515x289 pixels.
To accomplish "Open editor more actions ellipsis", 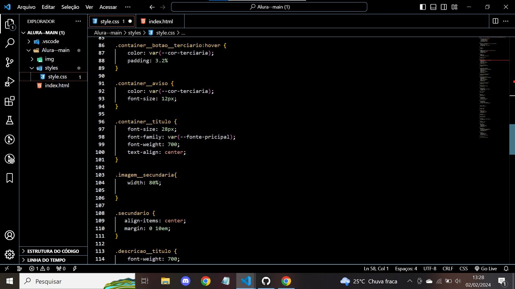I will click(x=506, y=21).
